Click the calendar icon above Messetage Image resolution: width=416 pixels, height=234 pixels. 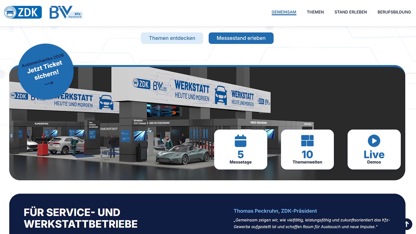(x=240, y=141)
